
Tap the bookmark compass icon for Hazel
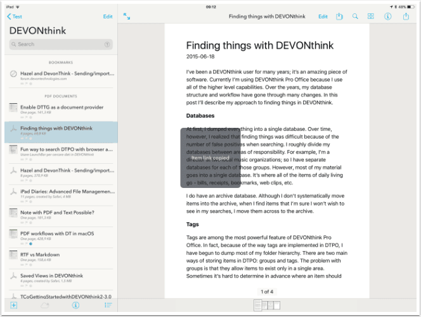coord(13,73)
